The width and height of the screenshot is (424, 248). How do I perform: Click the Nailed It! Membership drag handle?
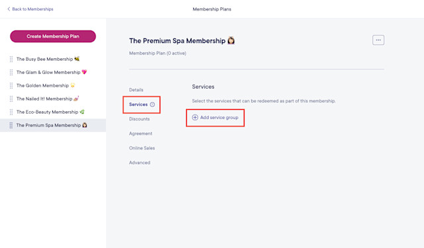click(x=11, y=99)
